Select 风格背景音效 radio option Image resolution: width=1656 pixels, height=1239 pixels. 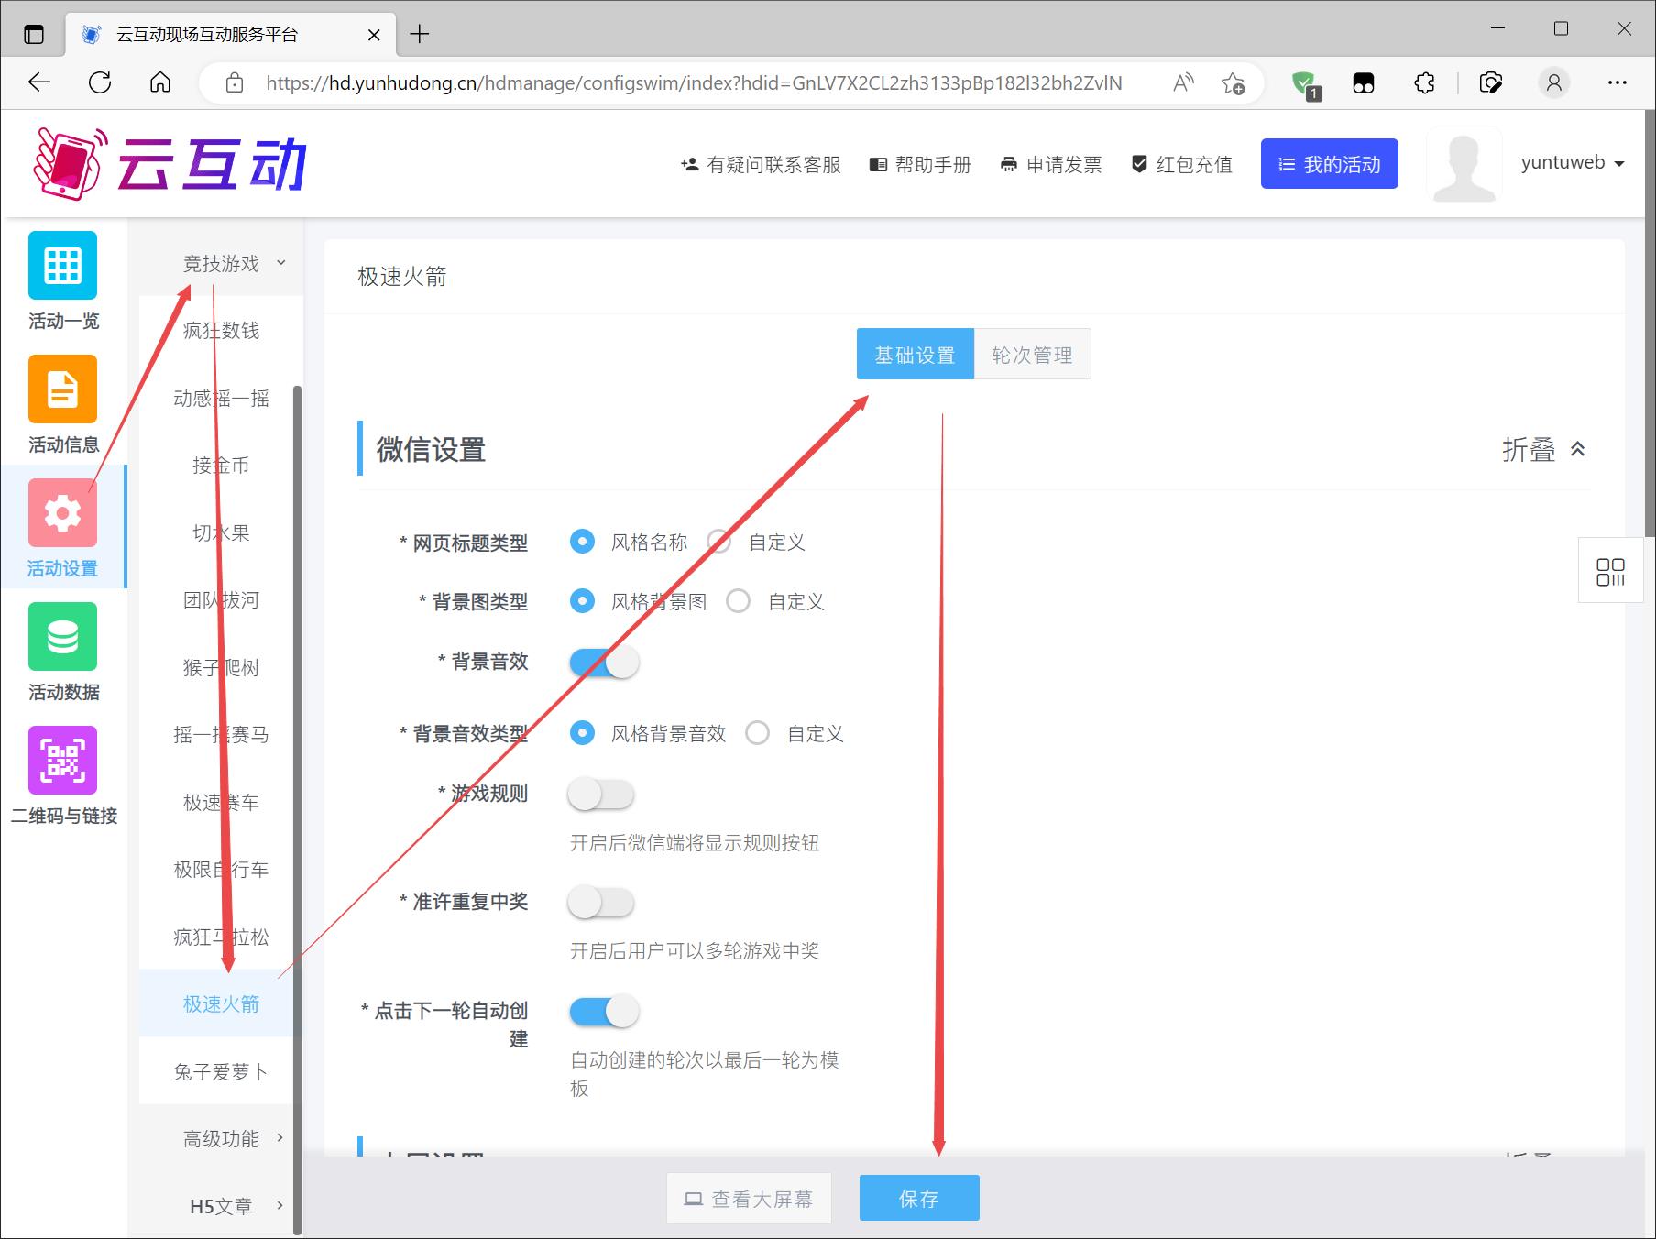point(582,733)
